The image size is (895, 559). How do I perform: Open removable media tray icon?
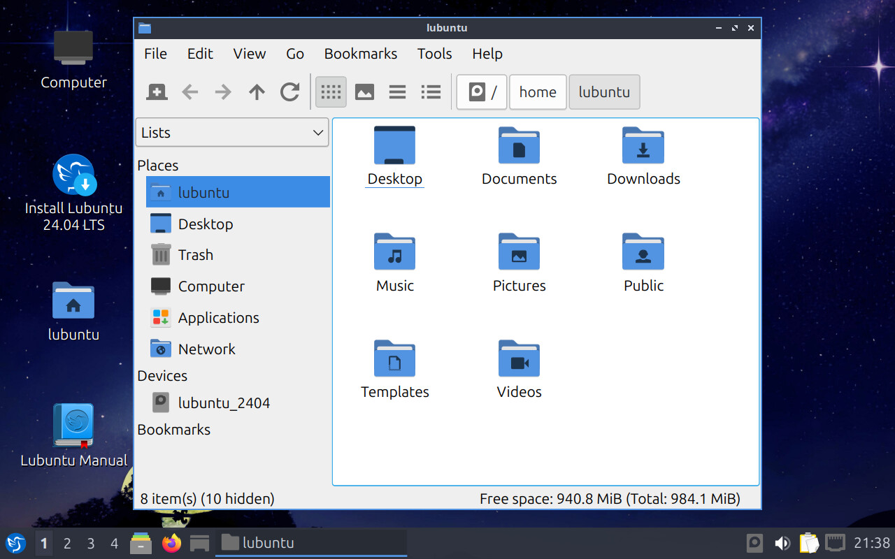tap(754, 543)
